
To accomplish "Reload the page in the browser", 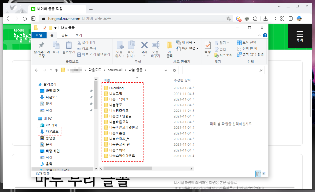I will pyautogui.click(x=25, y=19).
